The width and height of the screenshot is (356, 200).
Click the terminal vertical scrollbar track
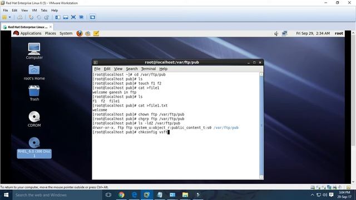point(261,126)
